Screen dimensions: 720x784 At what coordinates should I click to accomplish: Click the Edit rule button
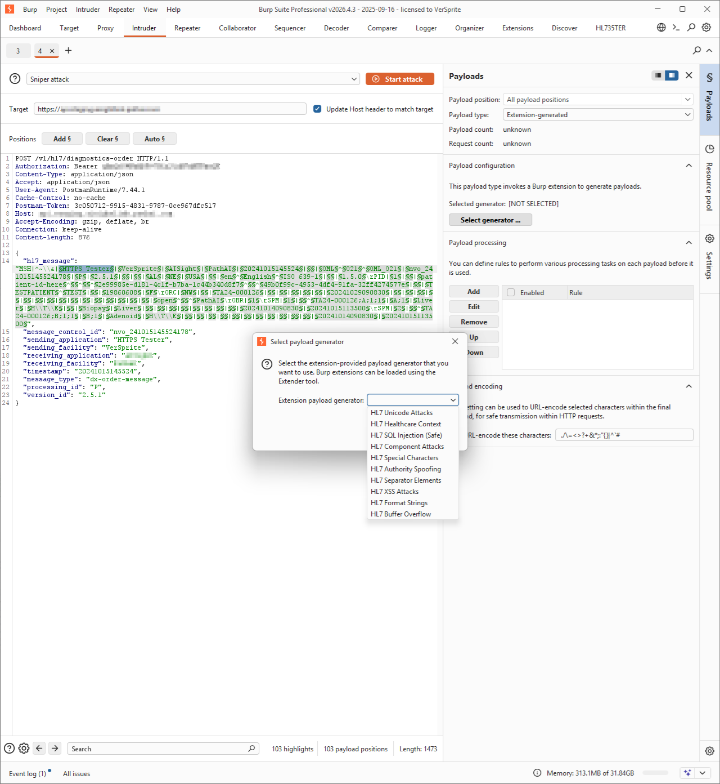click(x=474, y=306)
